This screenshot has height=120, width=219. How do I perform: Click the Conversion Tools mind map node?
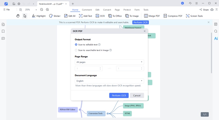[x=96, y=113]
